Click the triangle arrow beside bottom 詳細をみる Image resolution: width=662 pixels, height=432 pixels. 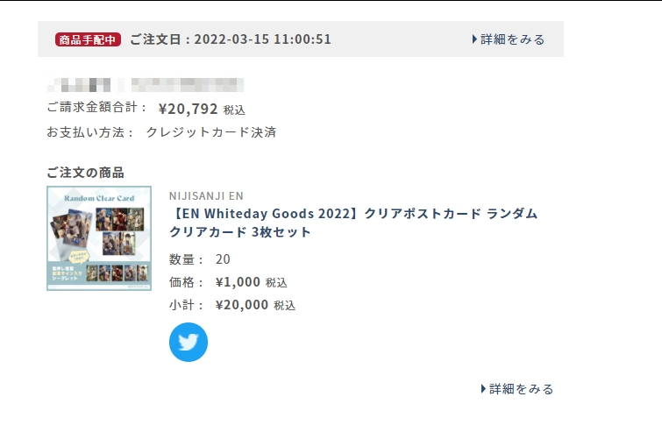[x=483, y=388]
